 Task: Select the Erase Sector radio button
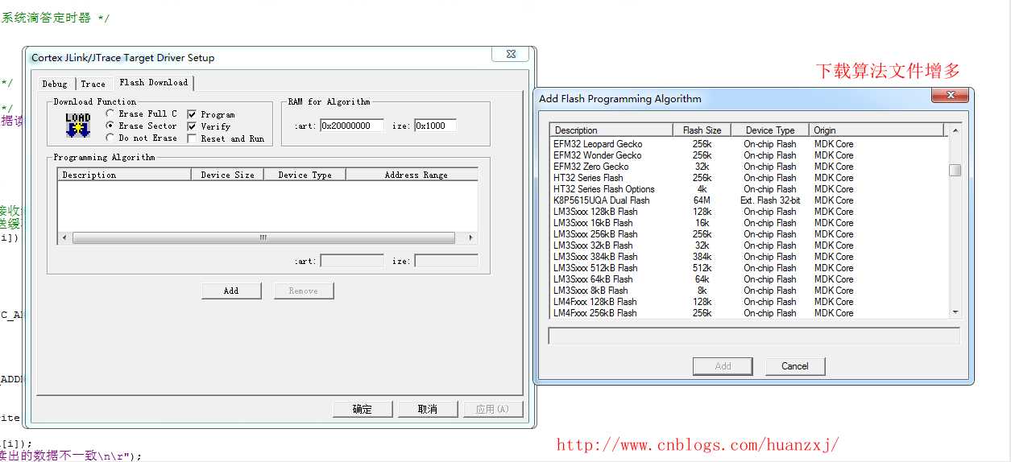(141, 126)
